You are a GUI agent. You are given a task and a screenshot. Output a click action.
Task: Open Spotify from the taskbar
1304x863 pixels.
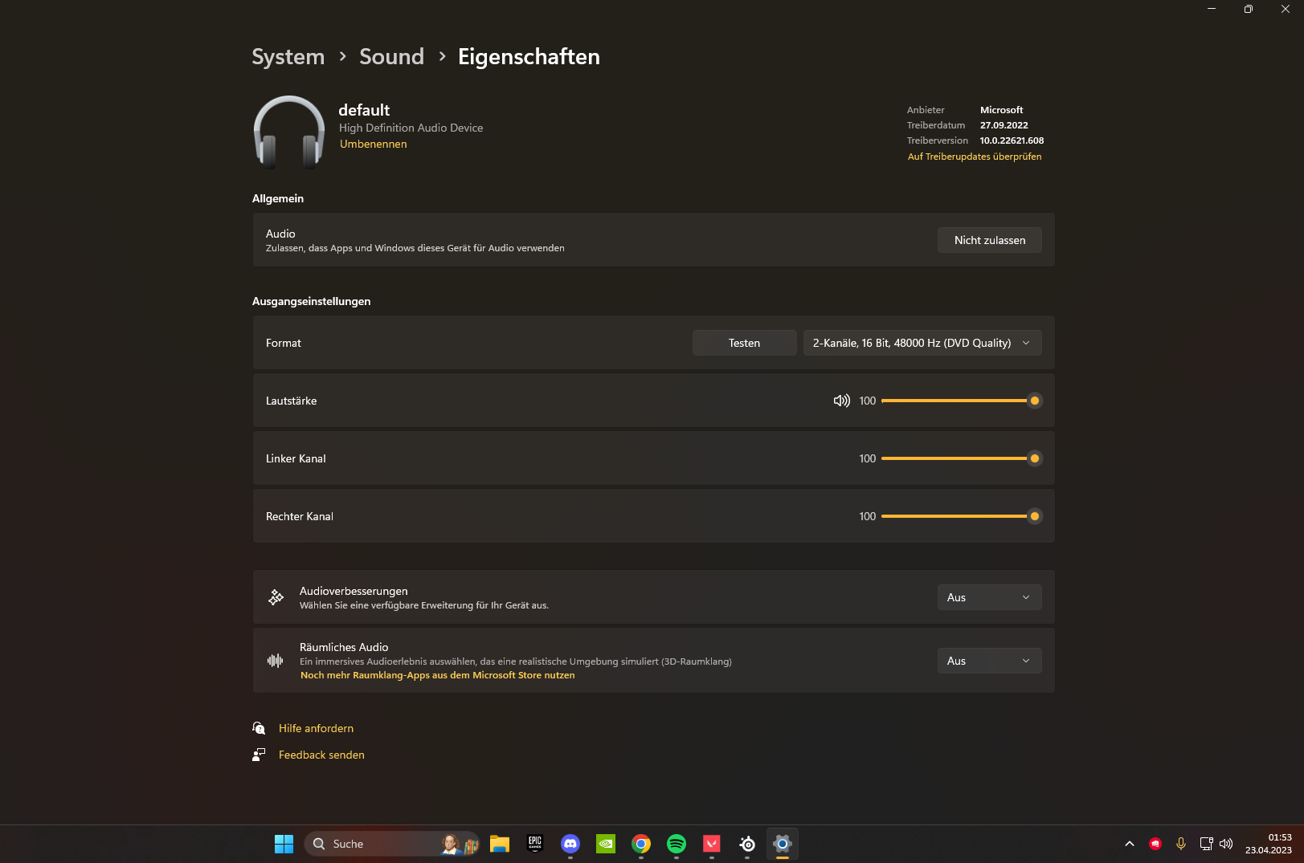(x=677, y=844)
